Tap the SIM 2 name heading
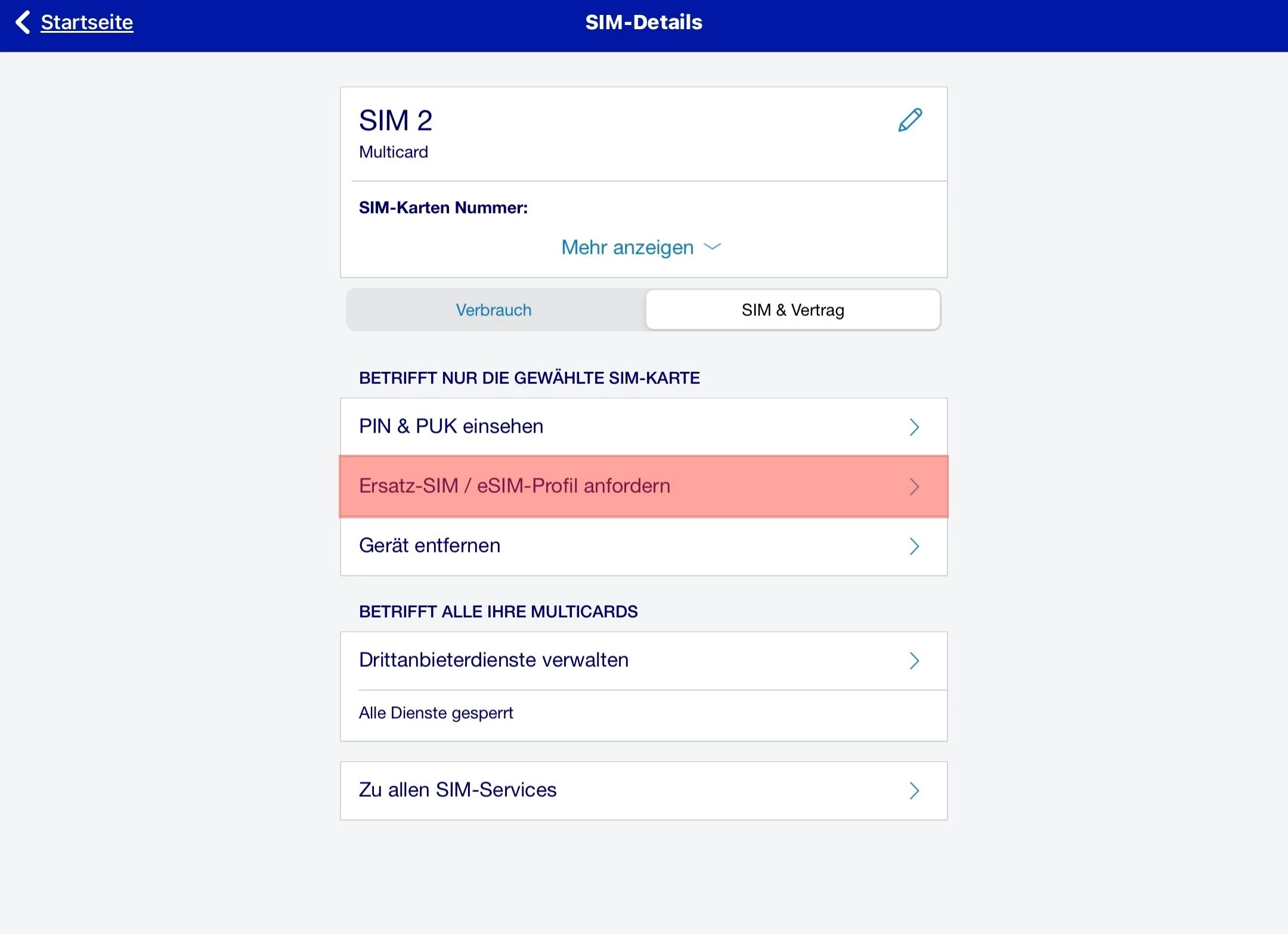The height and width of the screenshot is (934, 1288). point(395,120)
